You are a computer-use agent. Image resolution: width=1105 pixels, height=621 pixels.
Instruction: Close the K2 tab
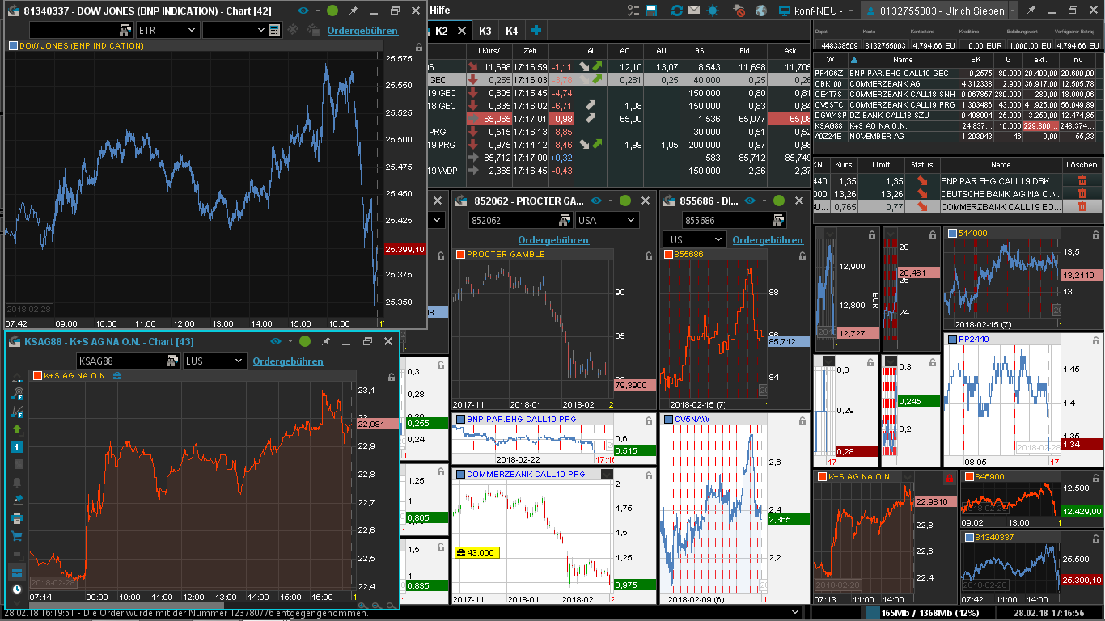(x=462, y=31)
